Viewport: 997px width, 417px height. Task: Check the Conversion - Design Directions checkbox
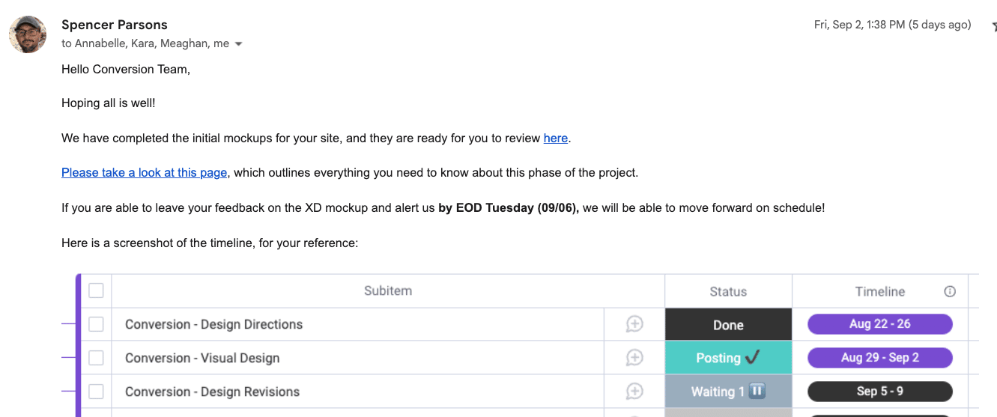click(x=97, y=324)
